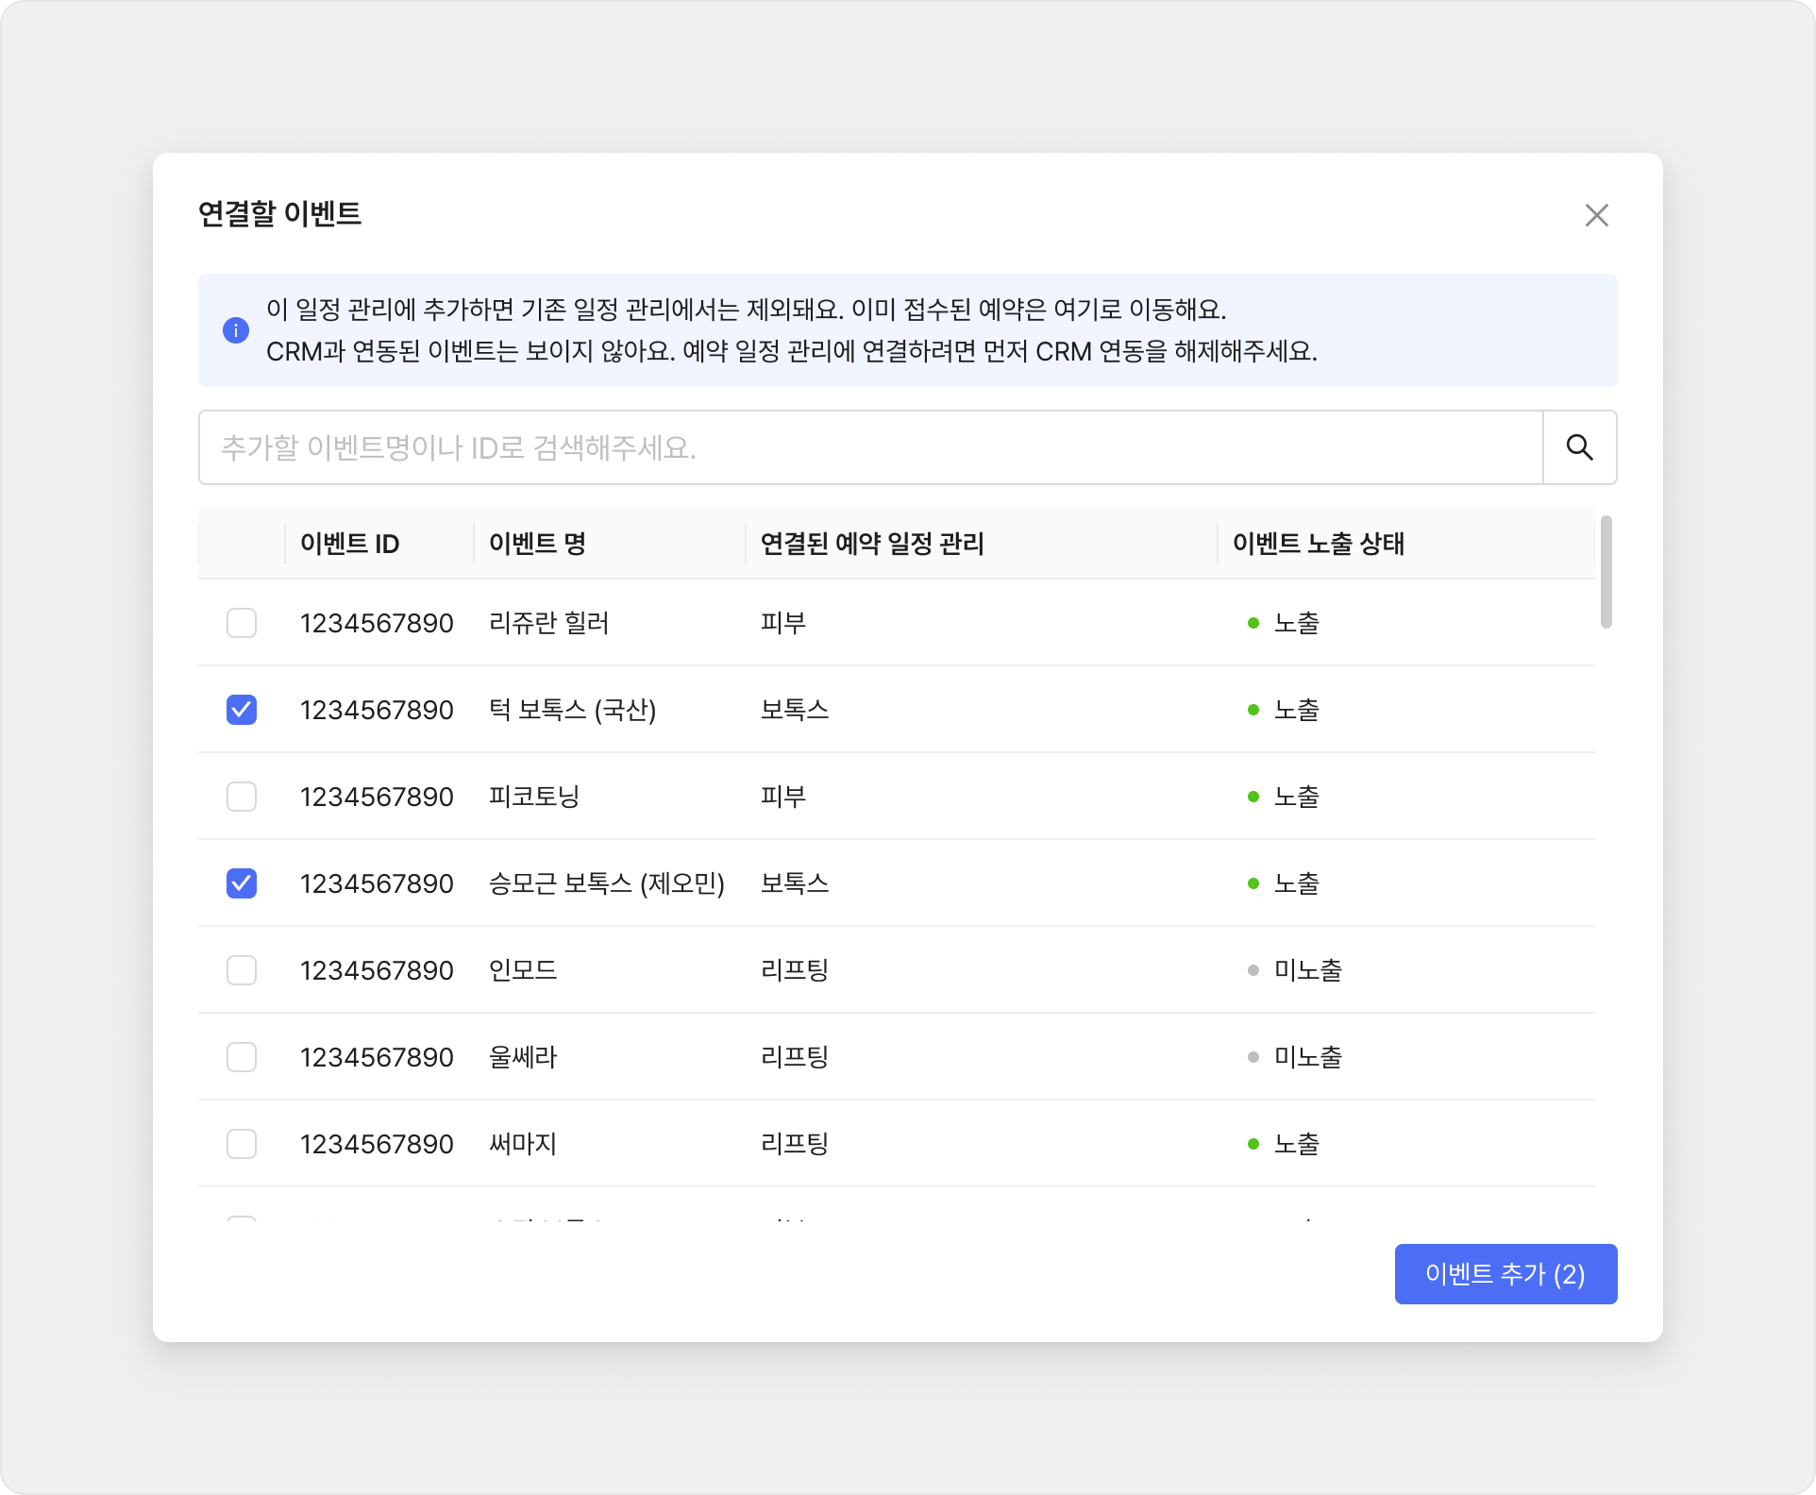Click the green 노출 status dot for 리쥬란 힐러
Screen dimensions: 1816x1495
[1253, 623]
